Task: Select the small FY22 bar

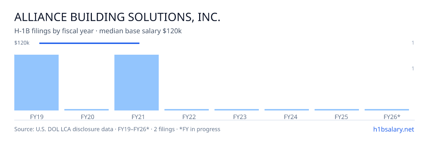Action: (187, 110)
